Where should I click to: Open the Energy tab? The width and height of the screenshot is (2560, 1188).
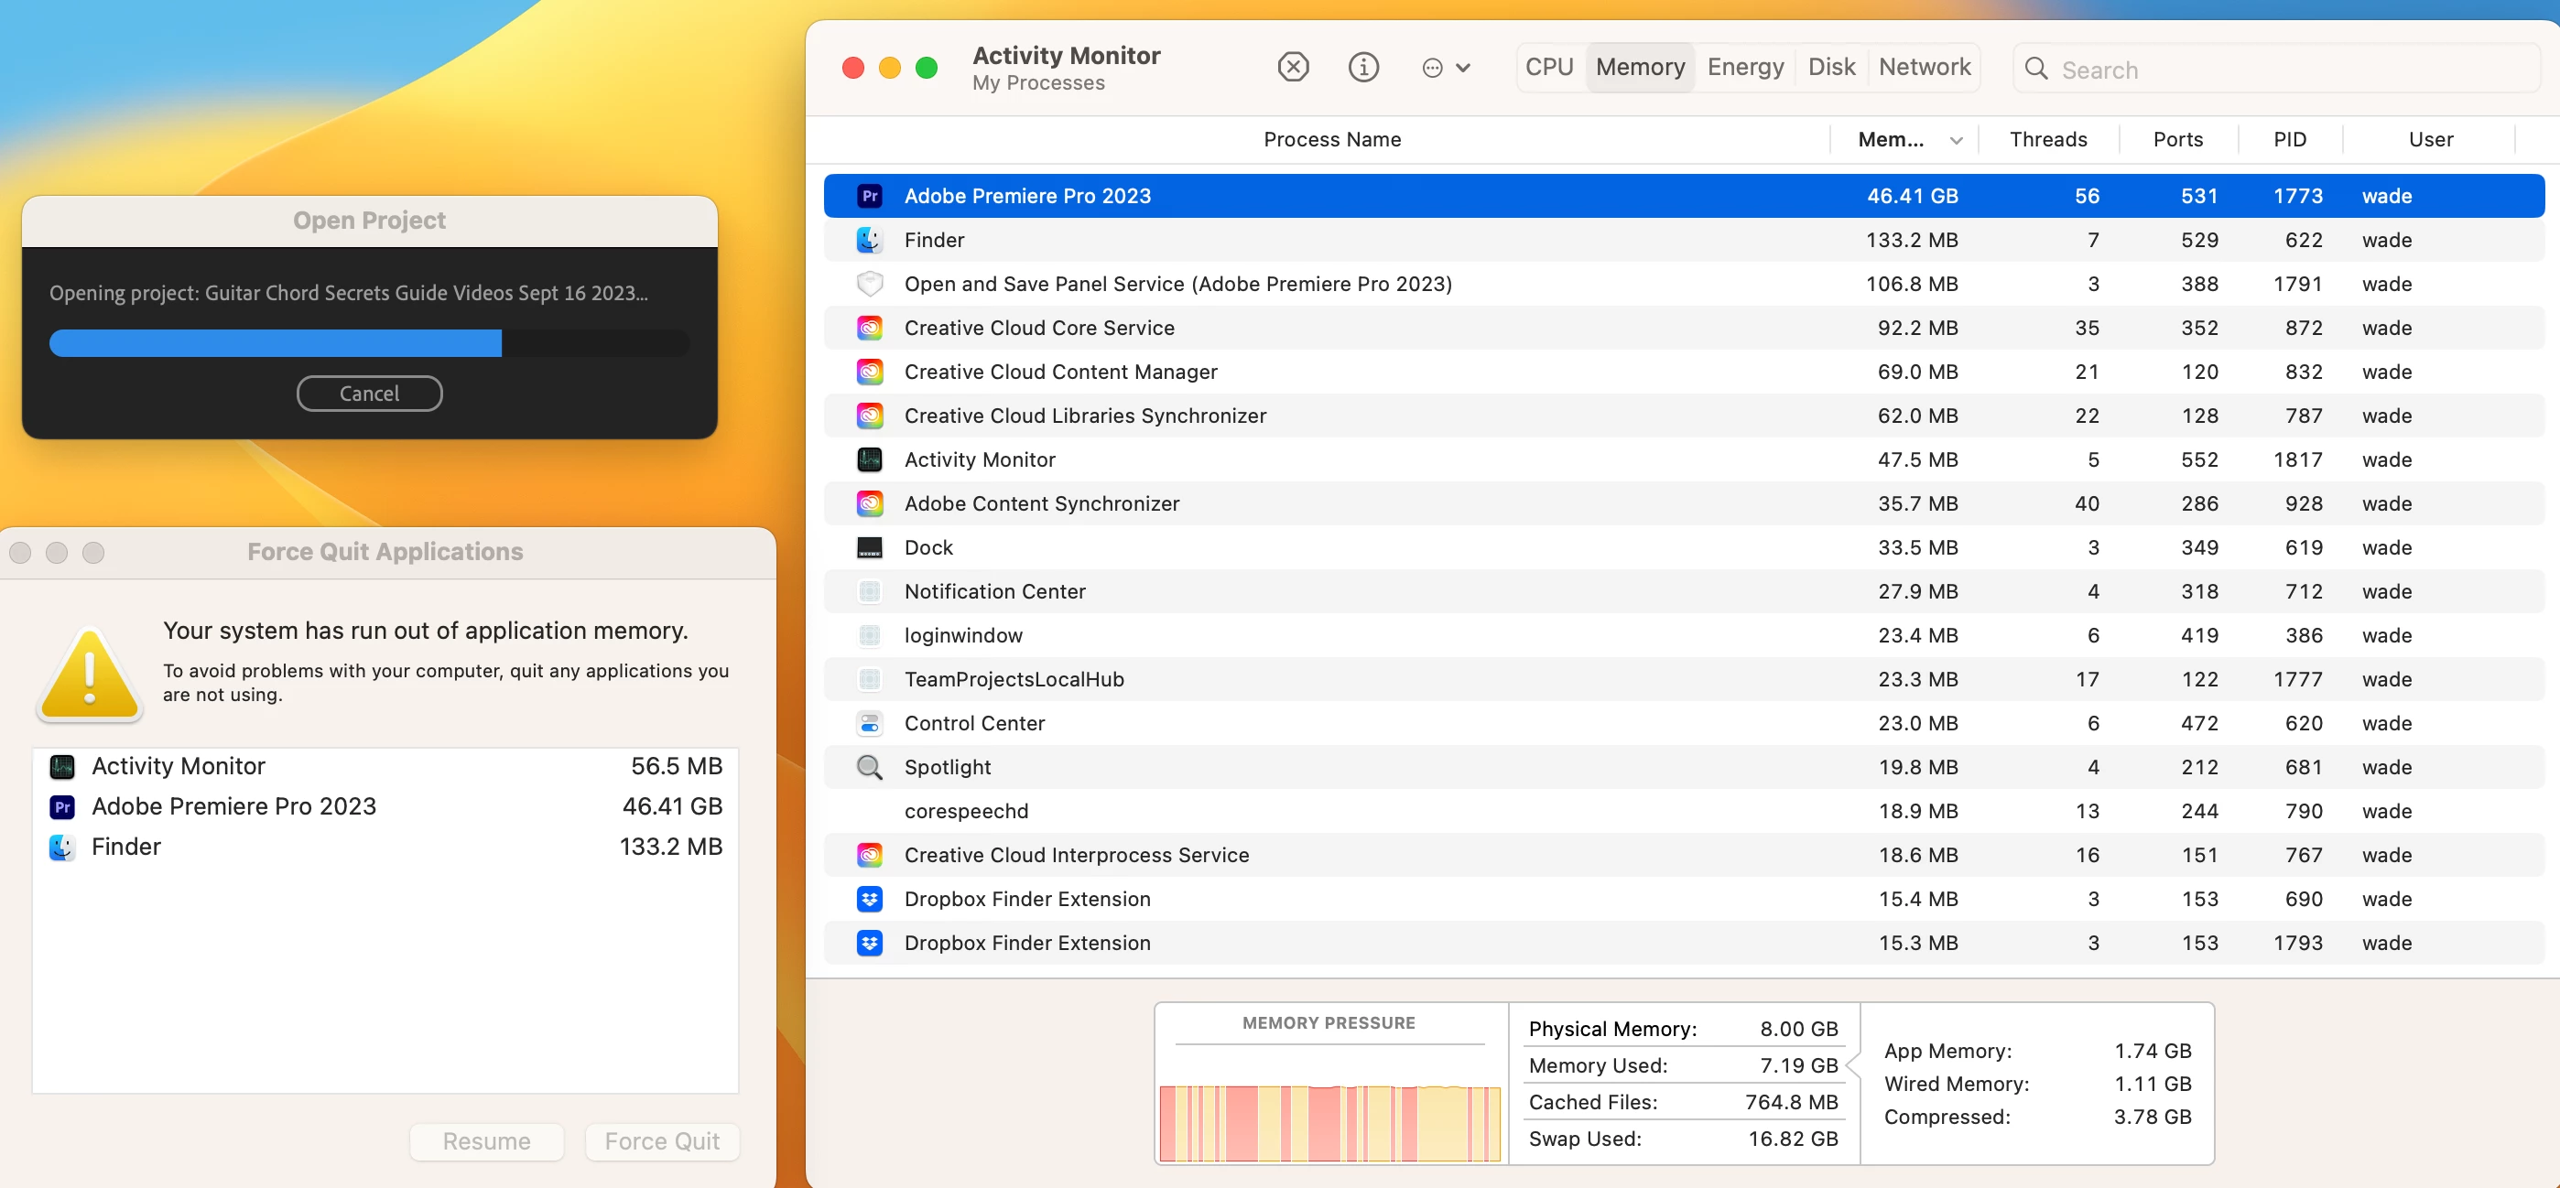coord(1745,67)
